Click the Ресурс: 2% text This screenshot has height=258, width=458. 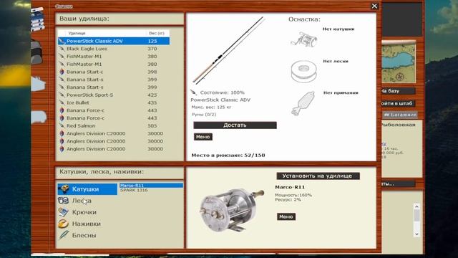(x=288, y=200)
